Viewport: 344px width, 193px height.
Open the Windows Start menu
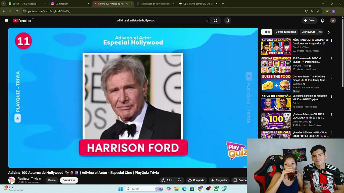[x=120, y=189]
